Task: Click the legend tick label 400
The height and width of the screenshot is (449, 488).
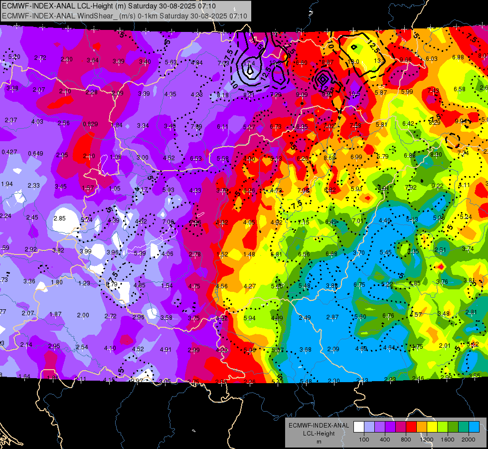Action: tap(385, 440)
